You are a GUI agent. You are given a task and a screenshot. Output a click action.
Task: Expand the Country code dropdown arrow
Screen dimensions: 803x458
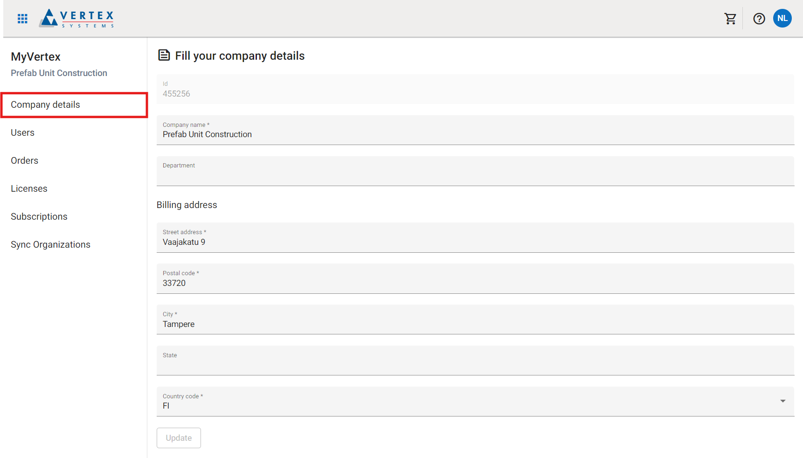(782, 401)
